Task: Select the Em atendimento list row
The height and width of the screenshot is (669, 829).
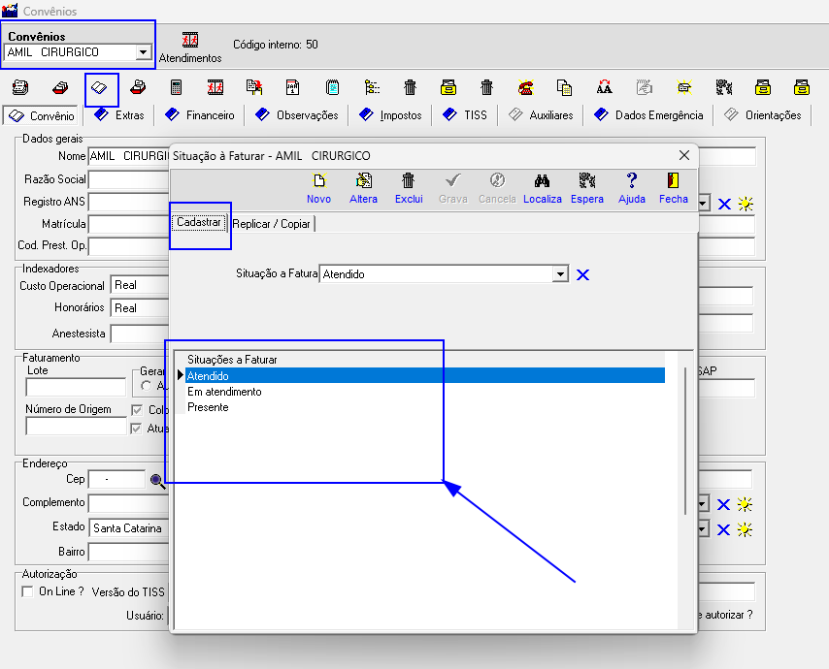Action: [224, 392]
